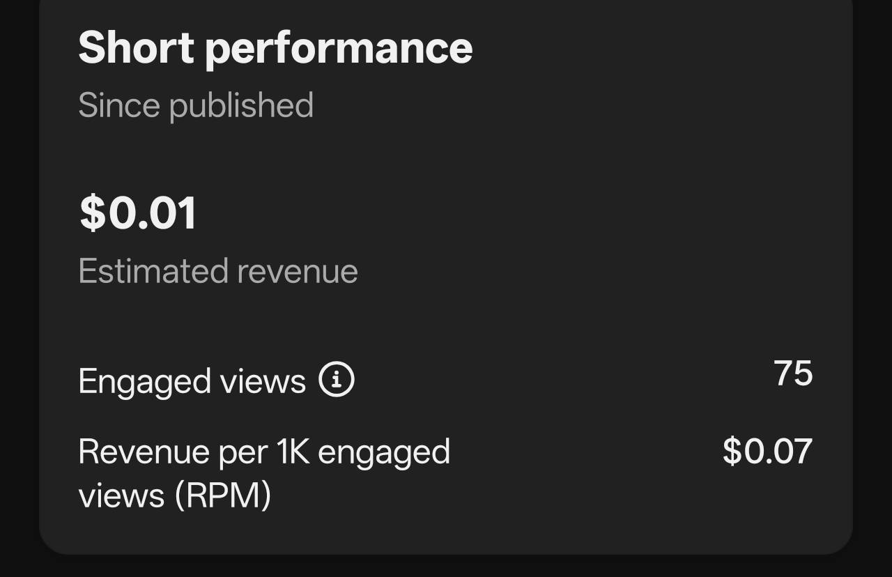Image resolution: width=892 pixels, height=577 pixels.
Task: Click the word "Since" in the subtitle
Action: pyautogui.click(x=118, y=105)
